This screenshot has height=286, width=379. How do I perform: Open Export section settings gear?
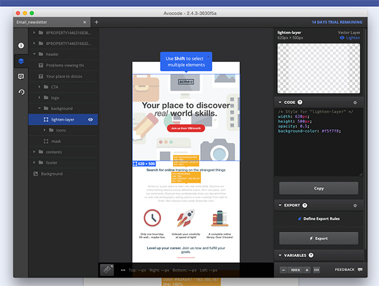pos(354,205)
